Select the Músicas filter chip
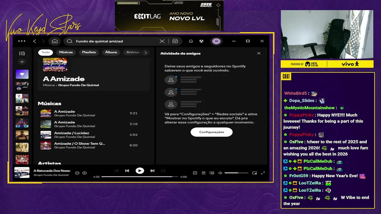This screenshot has height=214, width=381. 66,52
